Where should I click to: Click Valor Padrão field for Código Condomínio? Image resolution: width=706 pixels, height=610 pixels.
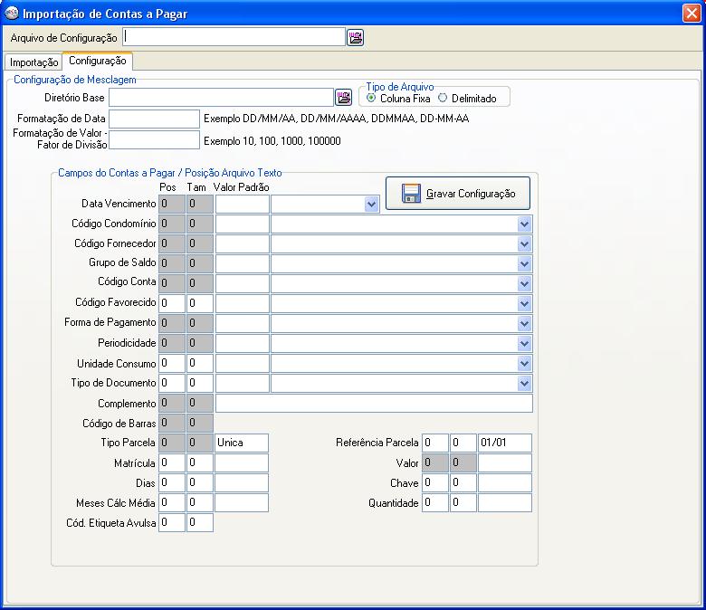[x=243, y=224]
